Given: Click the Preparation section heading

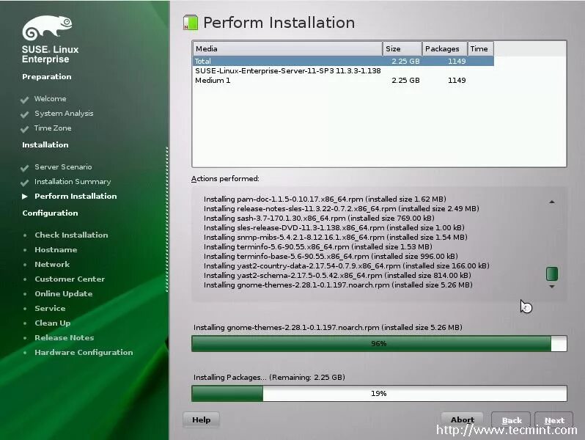Looking at the screenshot, I should coord(47,76).
